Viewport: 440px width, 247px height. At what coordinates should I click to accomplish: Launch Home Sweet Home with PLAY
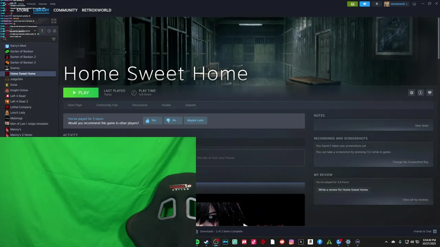point(81,93)
